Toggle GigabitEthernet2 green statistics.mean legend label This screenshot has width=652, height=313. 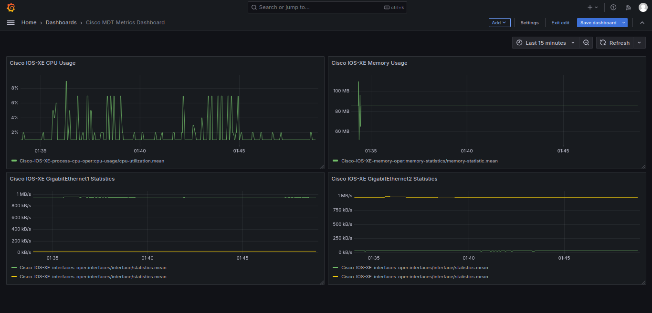[415, 268]
